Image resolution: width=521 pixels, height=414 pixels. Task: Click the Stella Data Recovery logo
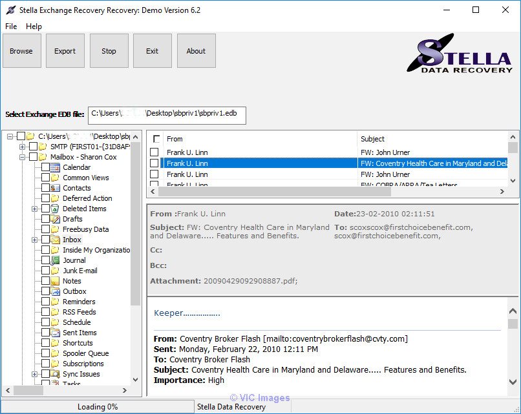point(460,53)
